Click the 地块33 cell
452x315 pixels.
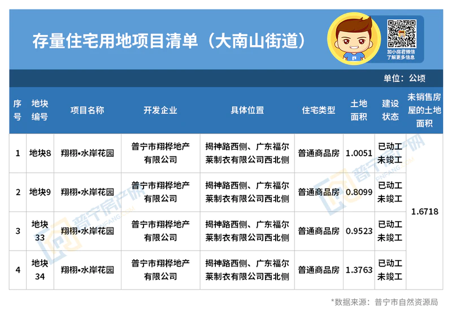tap(40, 231)
